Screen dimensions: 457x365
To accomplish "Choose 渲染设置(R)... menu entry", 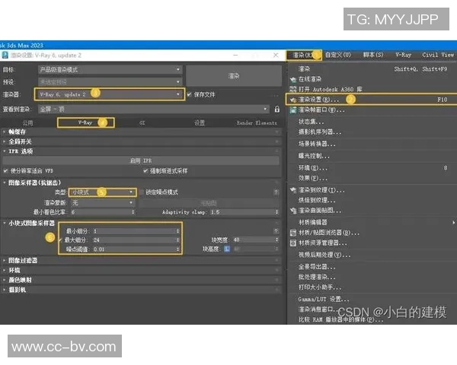I will point(372,100).
